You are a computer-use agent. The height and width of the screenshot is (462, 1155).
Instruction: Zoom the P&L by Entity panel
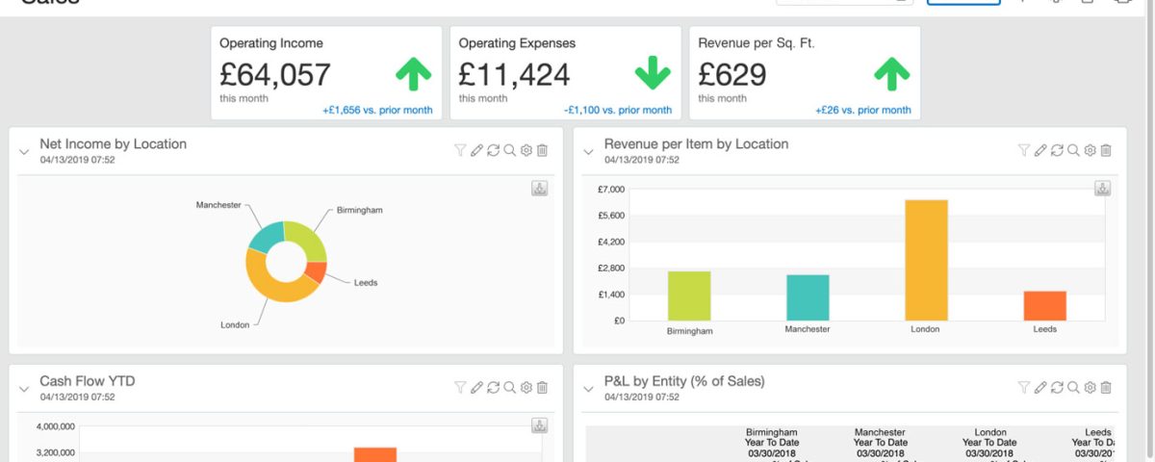coord(1074,387)
